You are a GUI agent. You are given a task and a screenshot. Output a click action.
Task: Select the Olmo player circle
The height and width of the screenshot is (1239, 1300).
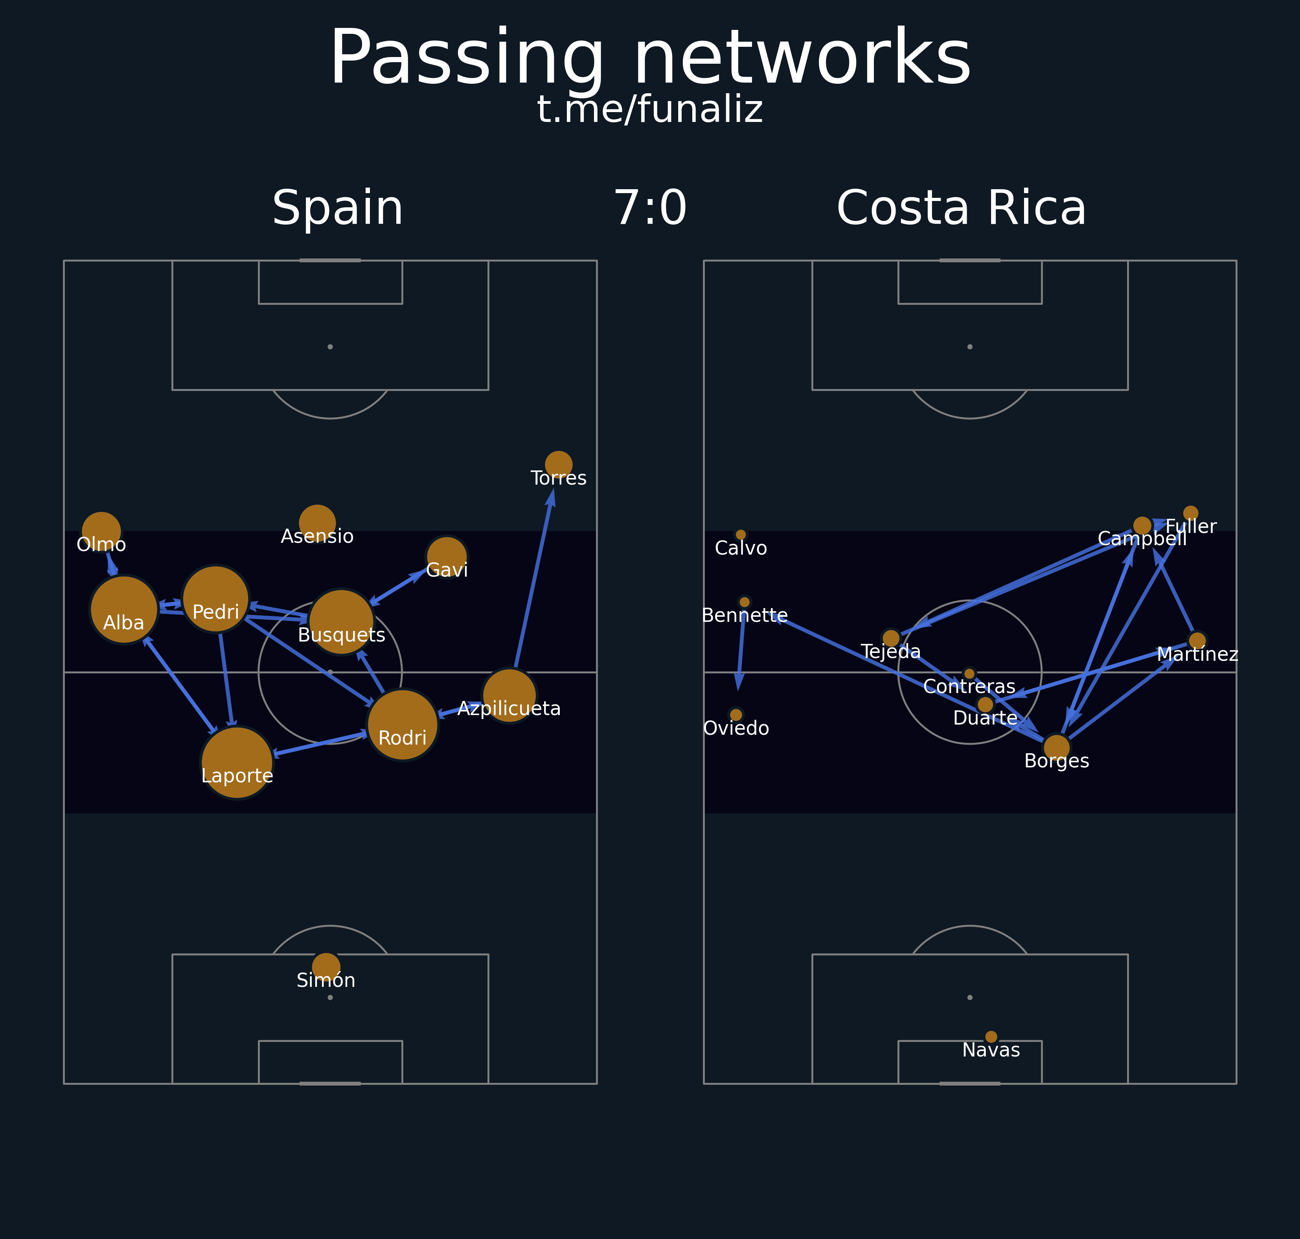point(101,532)
